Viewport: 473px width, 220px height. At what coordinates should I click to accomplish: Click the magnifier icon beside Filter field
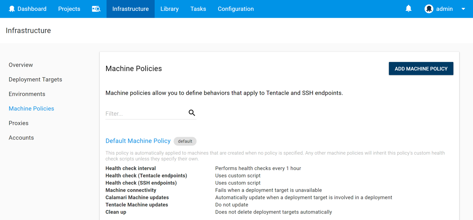192,113
